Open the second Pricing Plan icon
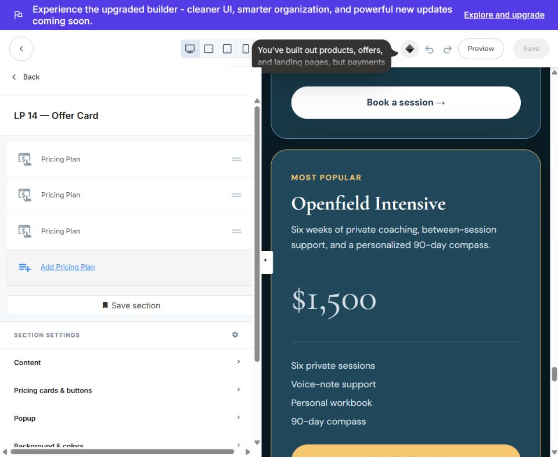This screenshot has height=457, width=558. [24, 195]
